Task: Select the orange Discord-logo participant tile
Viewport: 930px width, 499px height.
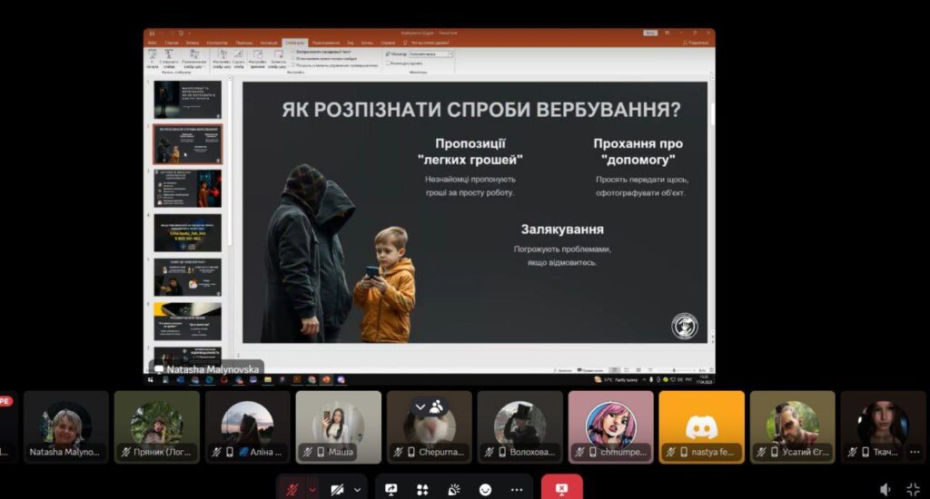Action: tap(701, 427)
